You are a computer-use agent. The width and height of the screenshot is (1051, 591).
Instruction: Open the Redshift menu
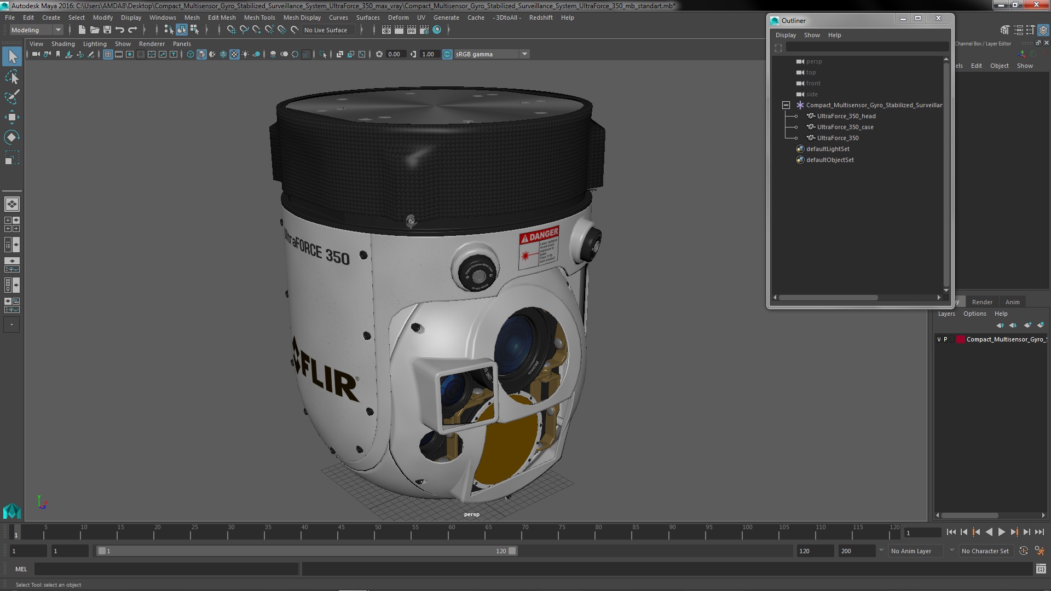541,18
